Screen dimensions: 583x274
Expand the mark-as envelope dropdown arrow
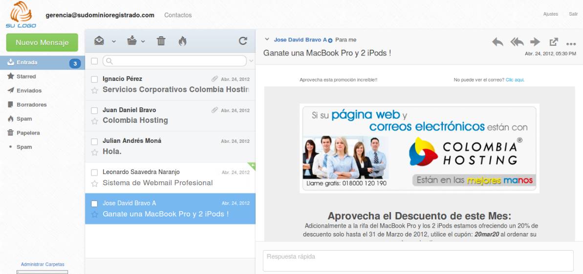point(114,41)
